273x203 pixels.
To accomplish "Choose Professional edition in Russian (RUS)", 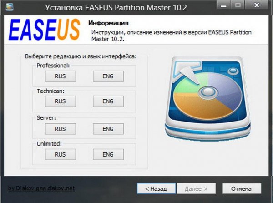I will pos(61,76).
